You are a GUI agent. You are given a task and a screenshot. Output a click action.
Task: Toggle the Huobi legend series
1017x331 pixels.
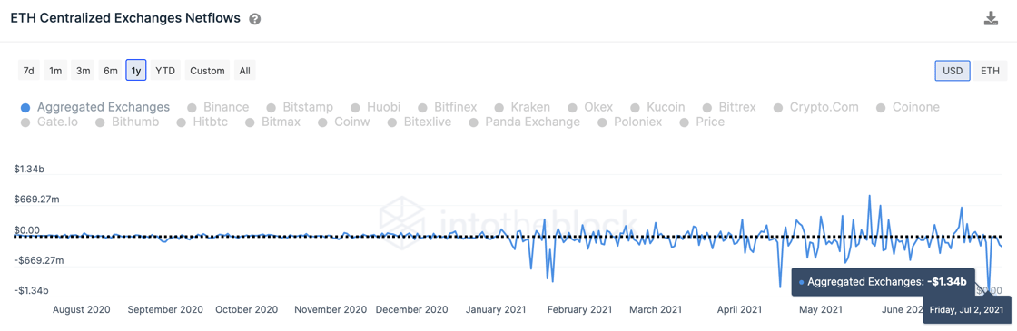(x=376, y=107)
